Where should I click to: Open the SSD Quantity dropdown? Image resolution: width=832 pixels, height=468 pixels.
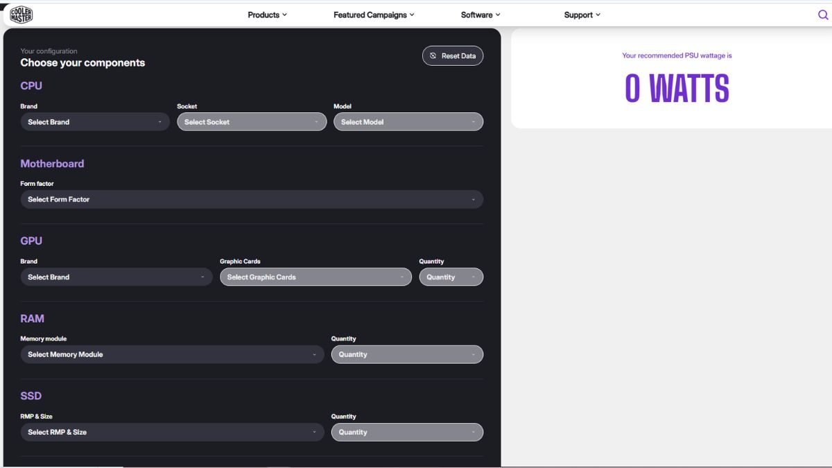(407, 432)
